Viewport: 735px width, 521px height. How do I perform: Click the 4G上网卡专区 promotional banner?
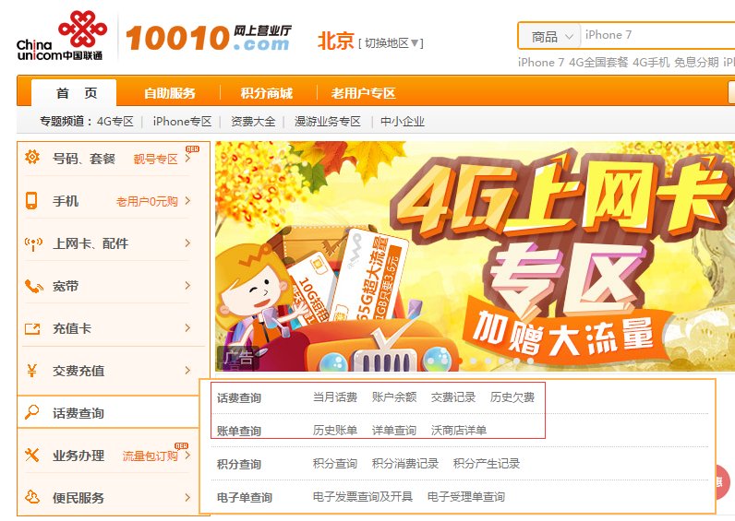(x=475, y=256)
